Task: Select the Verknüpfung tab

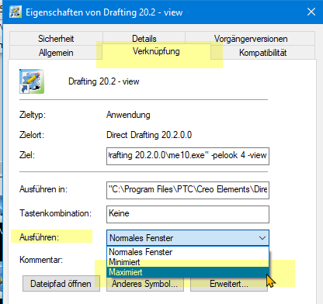Action: pos(156,51)
